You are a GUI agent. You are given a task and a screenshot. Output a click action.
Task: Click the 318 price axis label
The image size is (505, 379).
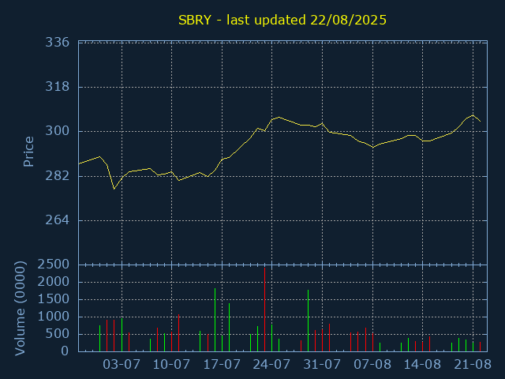(58, 87)
